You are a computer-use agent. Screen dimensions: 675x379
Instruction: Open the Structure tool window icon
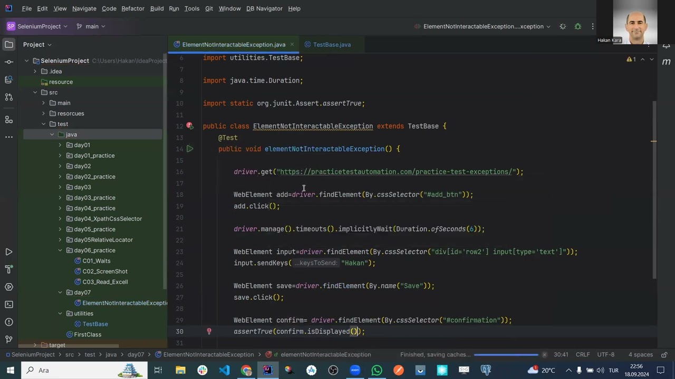pyautogui.click(x=9, y=119)
